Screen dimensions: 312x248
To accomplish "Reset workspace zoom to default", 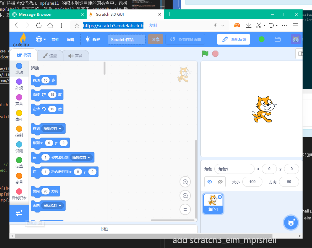I will [x=185, y=209].
